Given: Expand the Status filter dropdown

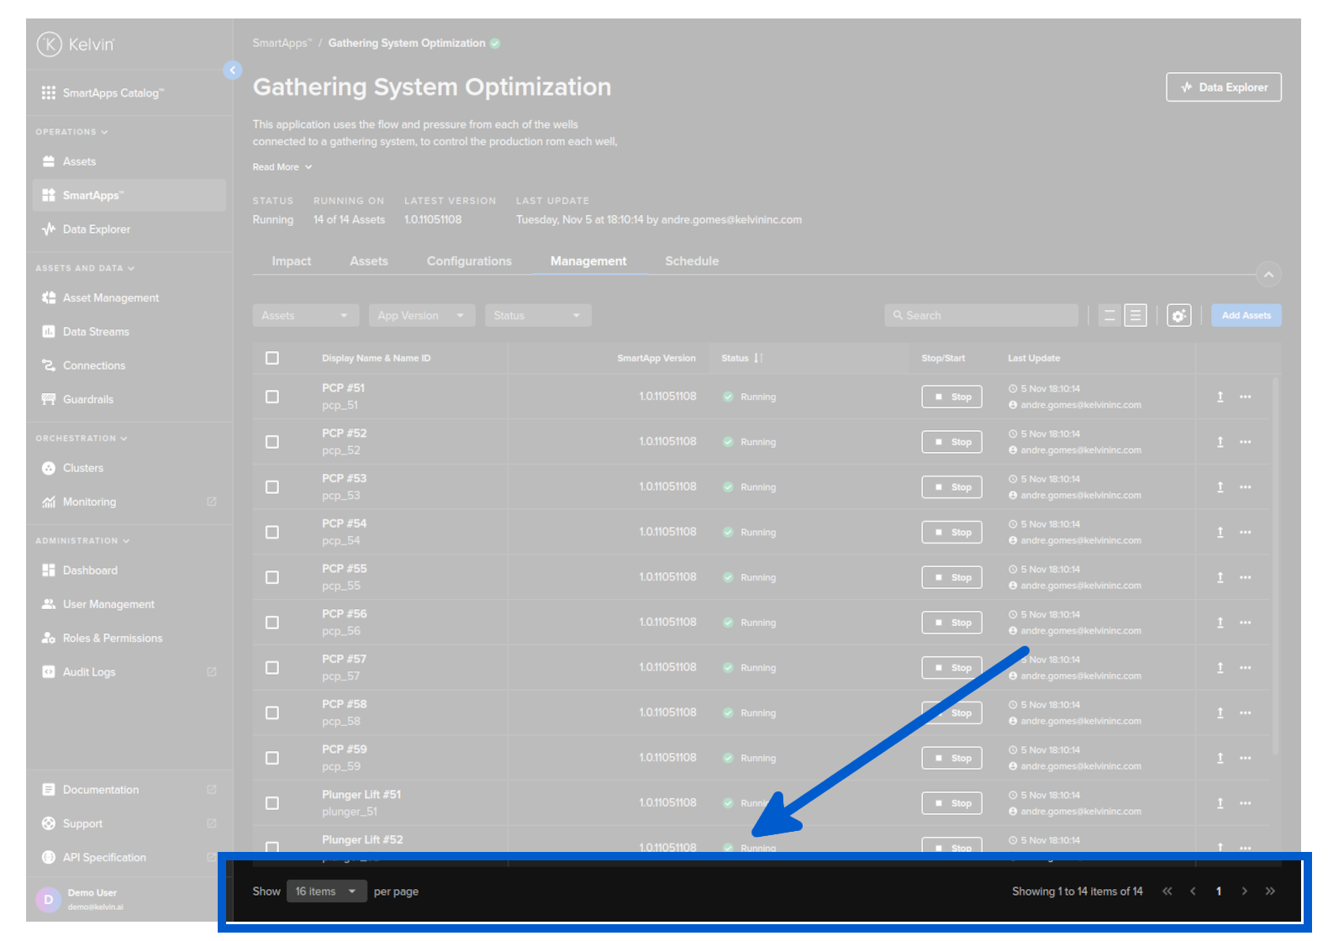Looking at the screenshot, I should pyautogui.click(x=537, y=316).
